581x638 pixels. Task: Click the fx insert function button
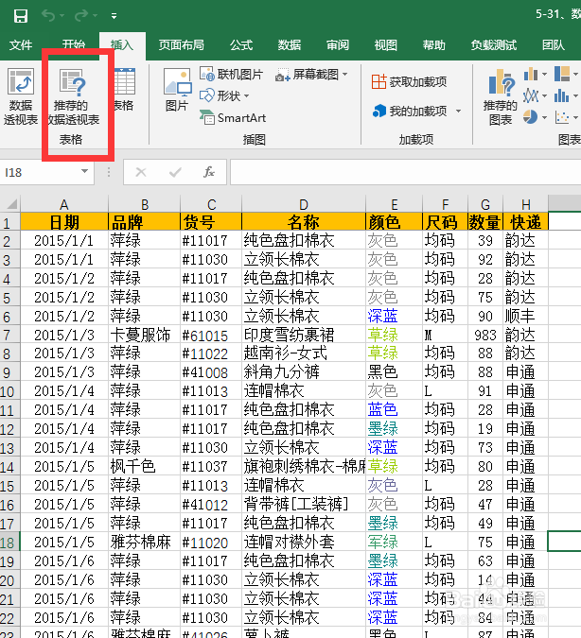tap(209, 173)
